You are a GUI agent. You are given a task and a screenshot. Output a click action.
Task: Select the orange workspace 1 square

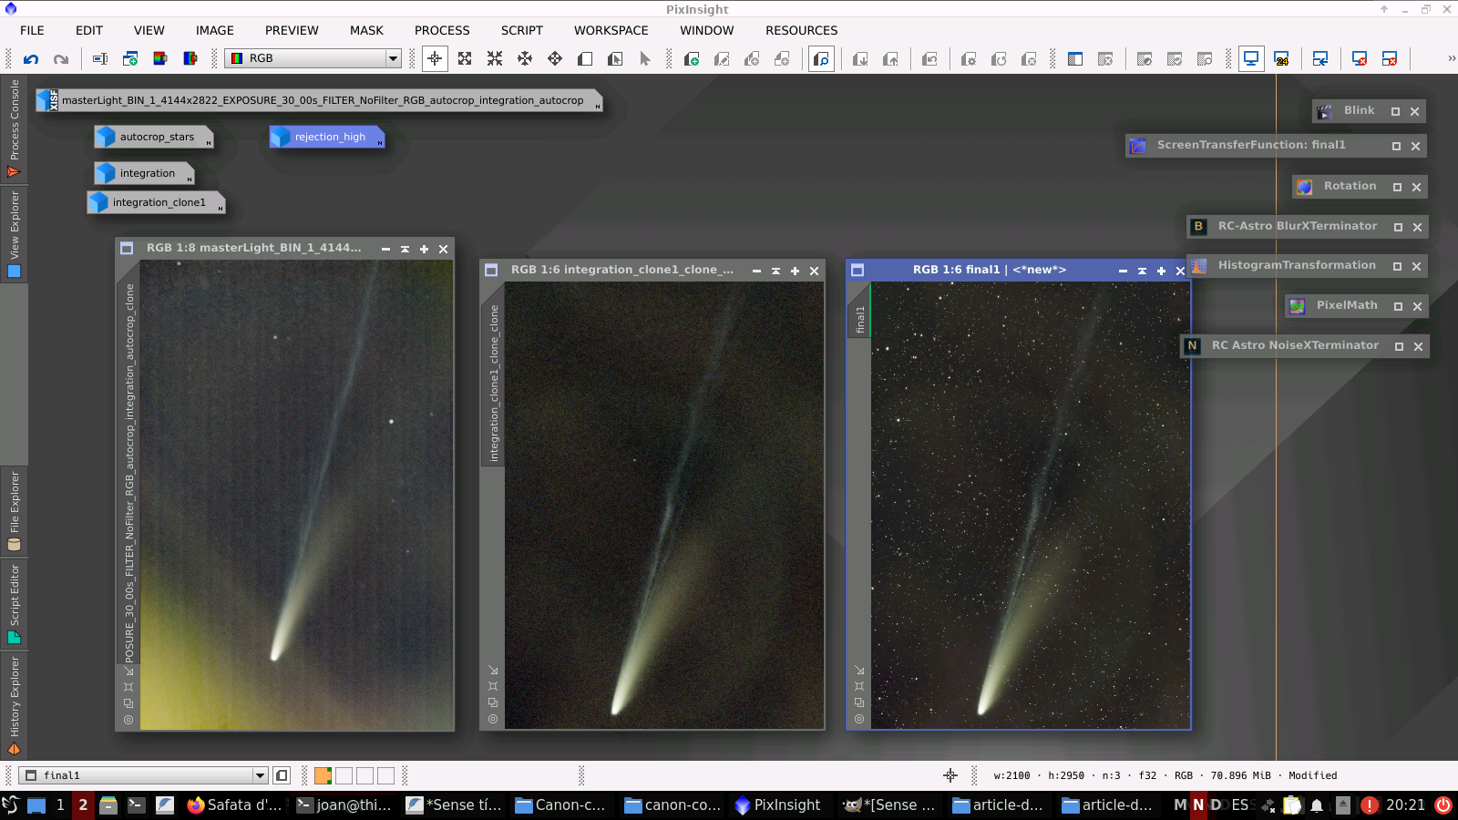pos(323,776)
